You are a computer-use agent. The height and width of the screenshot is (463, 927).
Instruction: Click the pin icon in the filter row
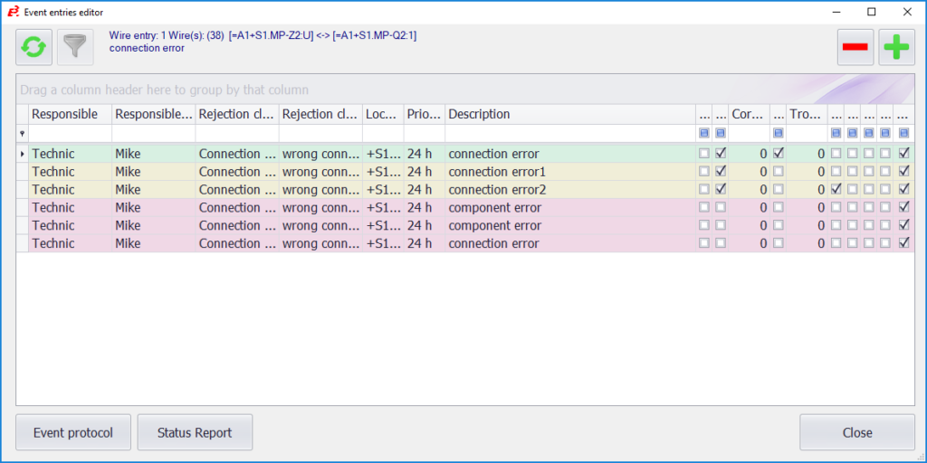[x=22, y=134]
